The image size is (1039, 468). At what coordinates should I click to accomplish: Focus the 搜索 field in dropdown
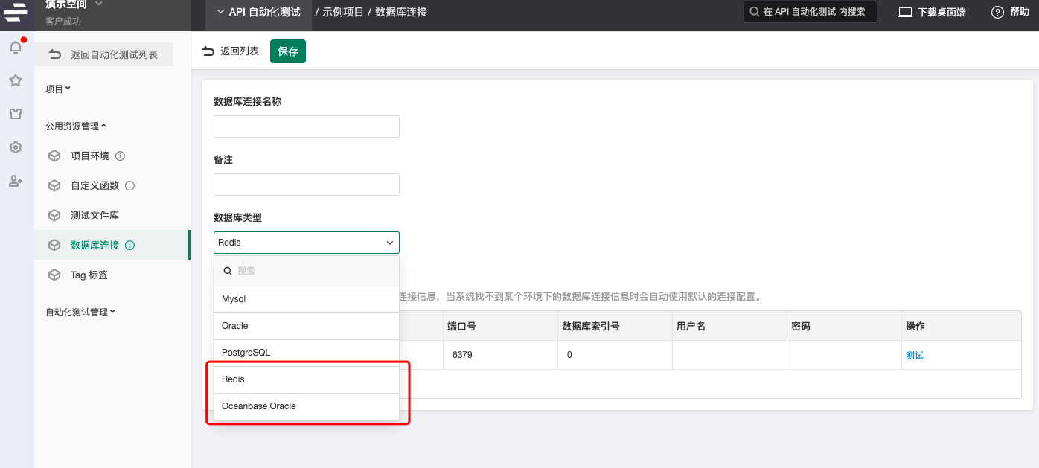pyautogui.click(x=307, y=271)
